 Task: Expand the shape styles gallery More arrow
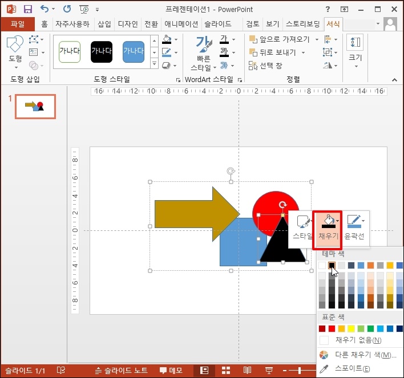154,63
